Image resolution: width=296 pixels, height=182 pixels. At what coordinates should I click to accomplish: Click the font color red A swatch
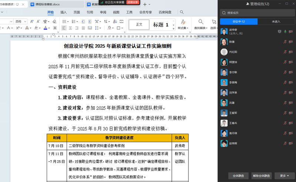click(45, 28)
